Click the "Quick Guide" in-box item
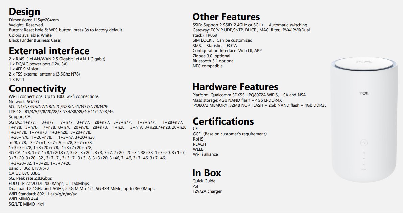This screenshot has width=403, height=215. pyautogui.click(x=204, y=181)
